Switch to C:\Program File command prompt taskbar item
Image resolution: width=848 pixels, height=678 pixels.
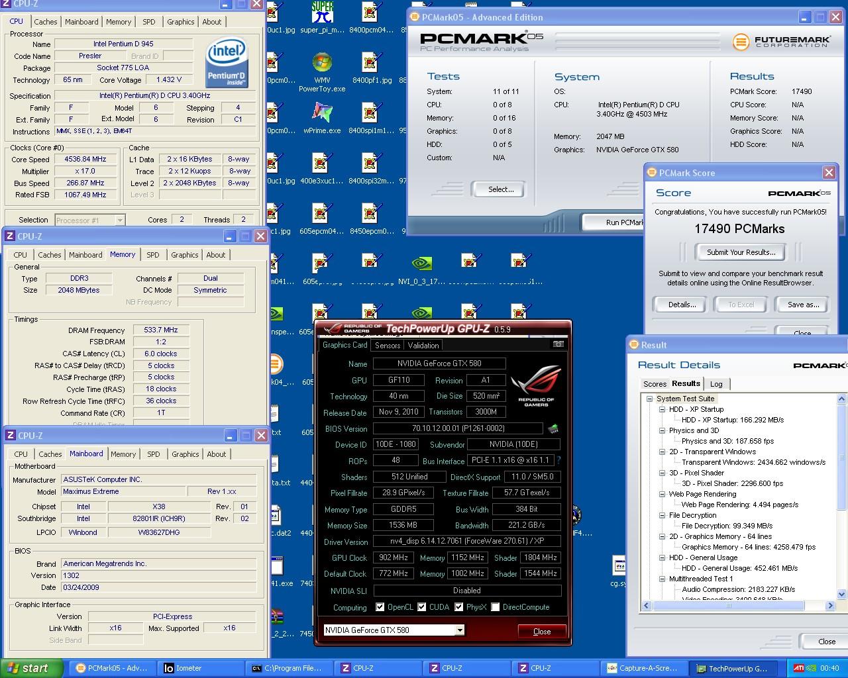click(x=290, y=668)
